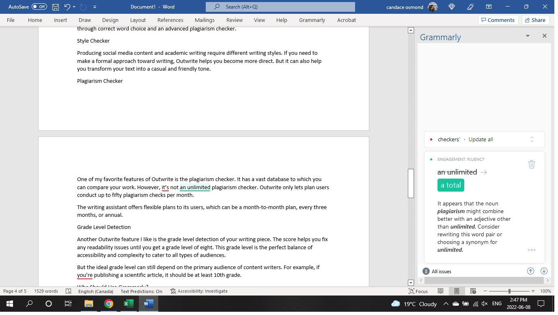Switch to the References ribbon tab
This screenshot has height=315, width=558.
[170, 19]
